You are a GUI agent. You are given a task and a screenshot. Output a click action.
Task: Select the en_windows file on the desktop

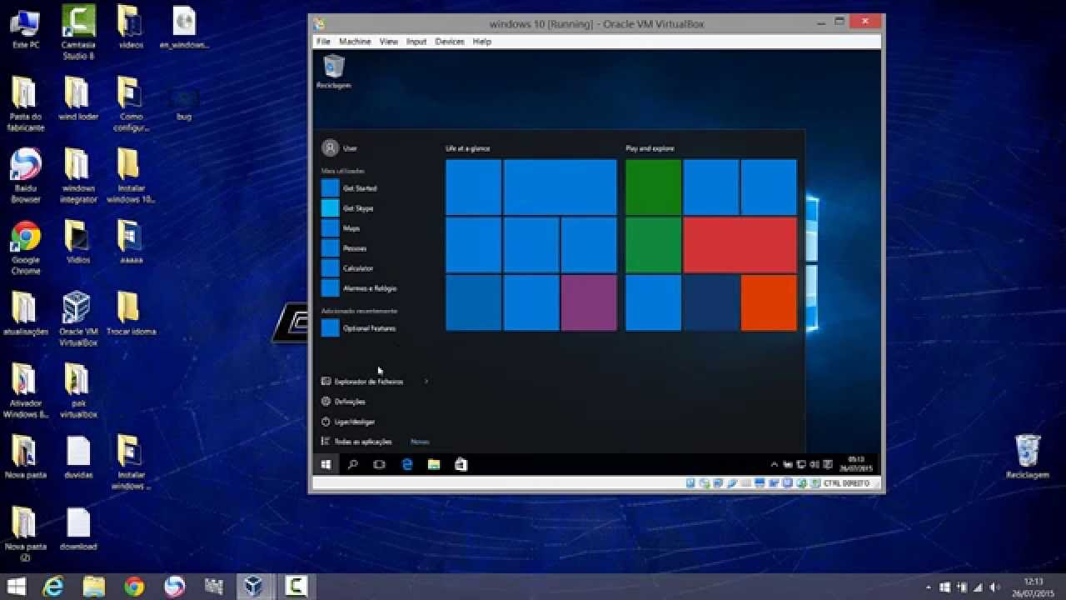(184, 28)
